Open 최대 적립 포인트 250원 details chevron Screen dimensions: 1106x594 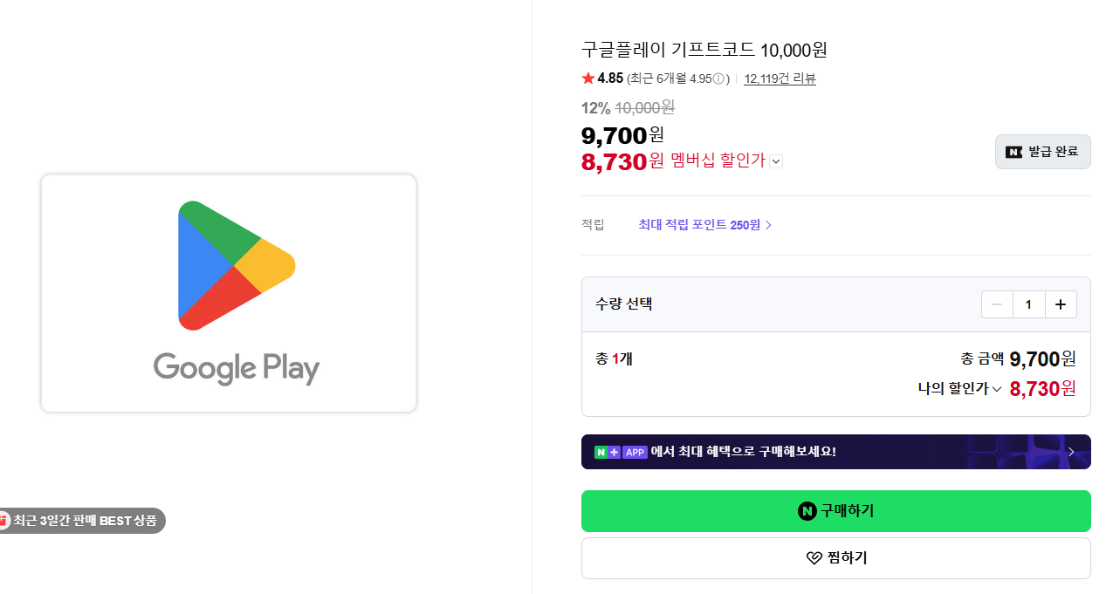tap(768, 224)
